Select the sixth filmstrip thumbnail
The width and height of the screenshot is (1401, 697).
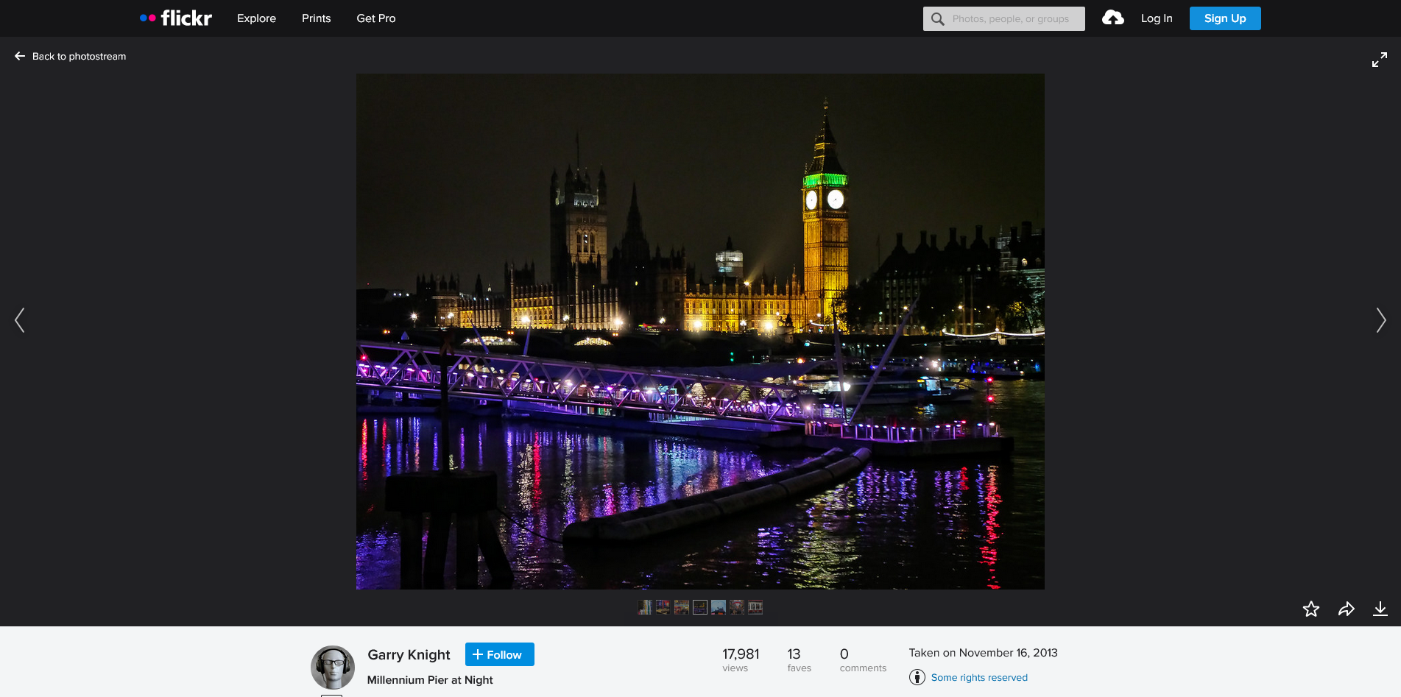737,607
